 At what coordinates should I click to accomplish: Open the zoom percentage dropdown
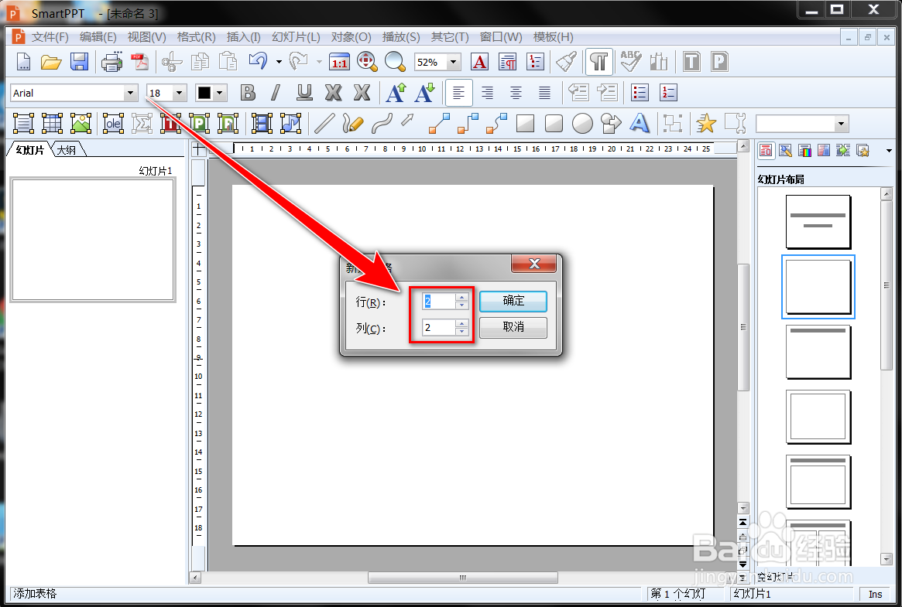coord(453,62)
